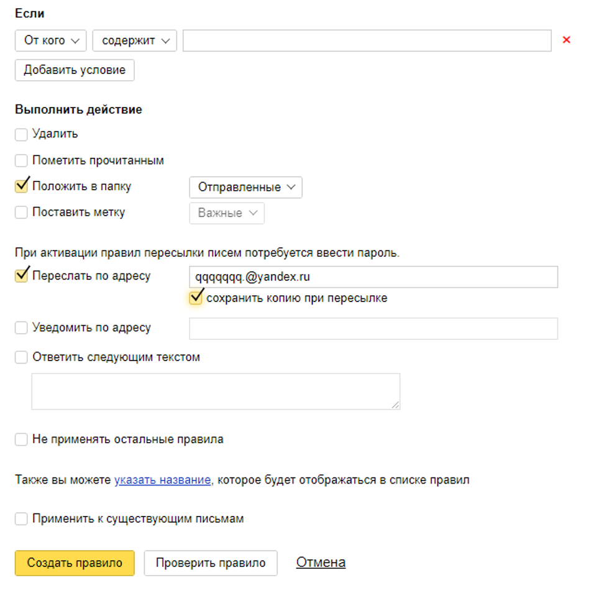Click the forwarding address field with qqqqqqq.@yandex.ru
Image resolution: width=604 pixels, height=593 pixels.
[373, 277]
